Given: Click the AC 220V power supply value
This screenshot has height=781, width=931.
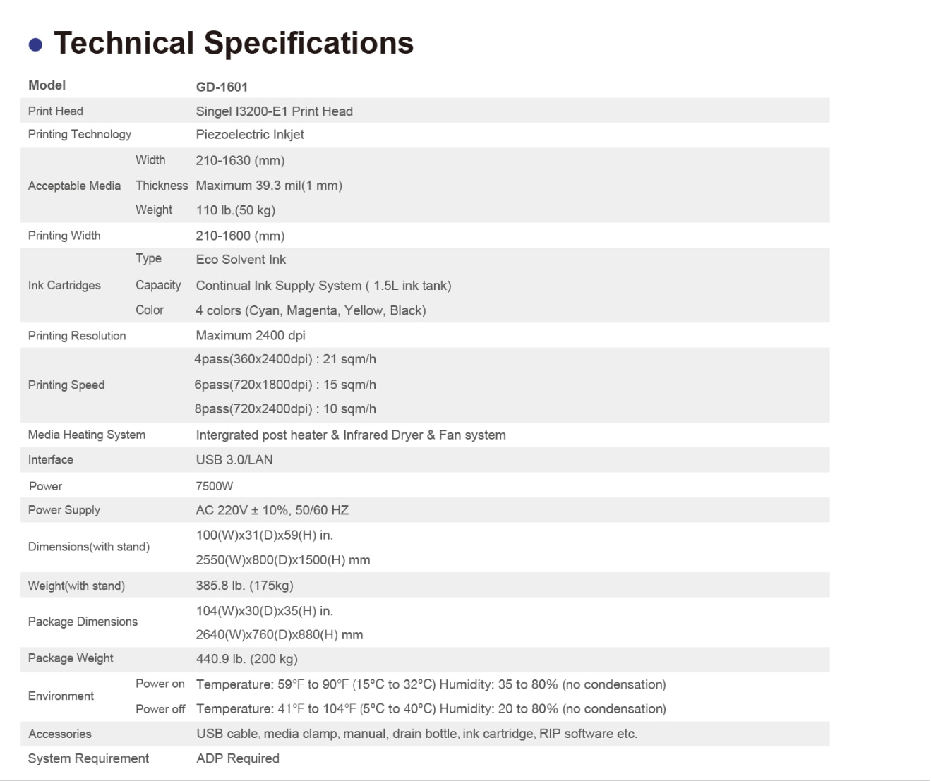Looking at the screenshot, I should 272,510.
